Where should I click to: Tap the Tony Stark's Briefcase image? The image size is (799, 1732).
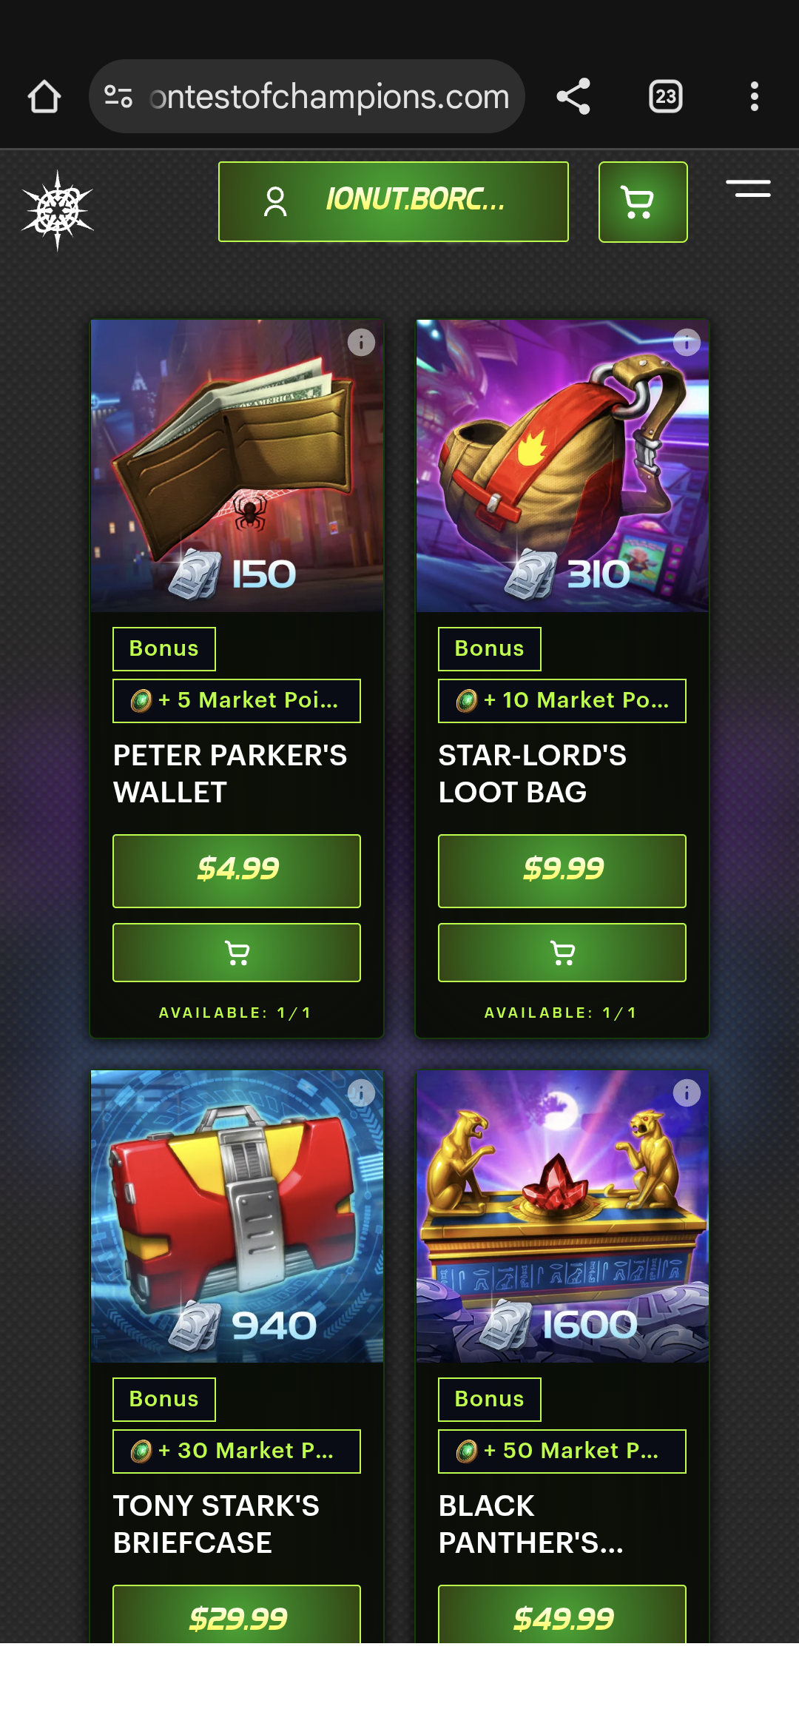click(x=237, y=1216)
